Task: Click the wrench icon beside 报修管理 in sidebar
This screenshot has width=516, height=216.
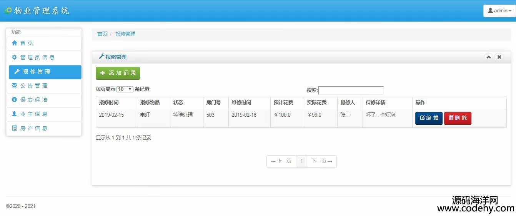Action: (17, 72)
